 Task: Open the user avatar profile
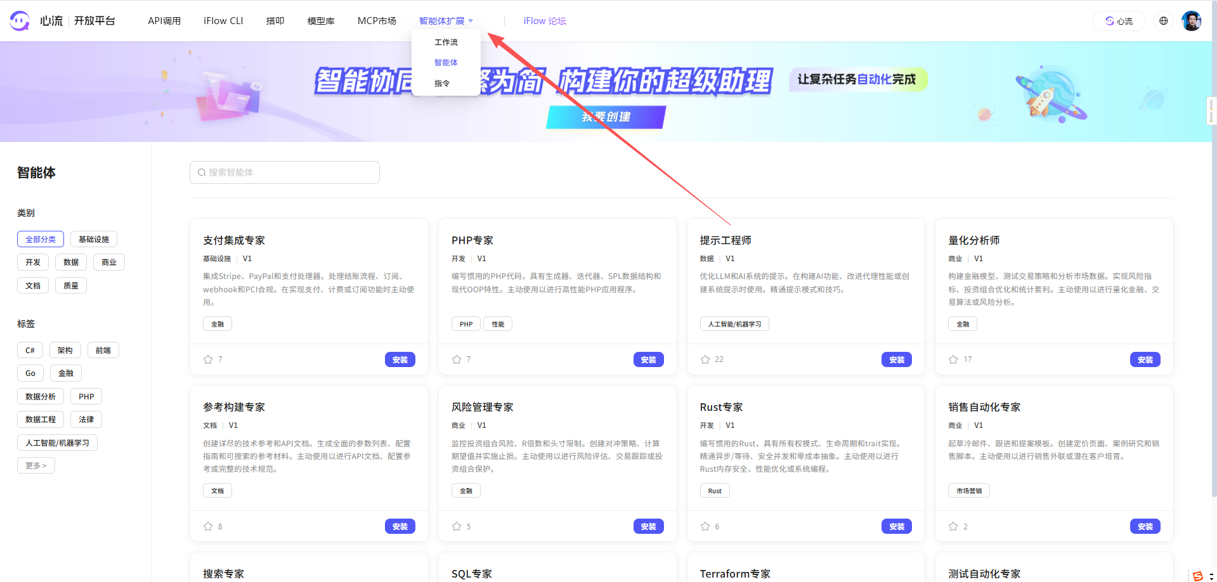click(x=1191, y=21)
